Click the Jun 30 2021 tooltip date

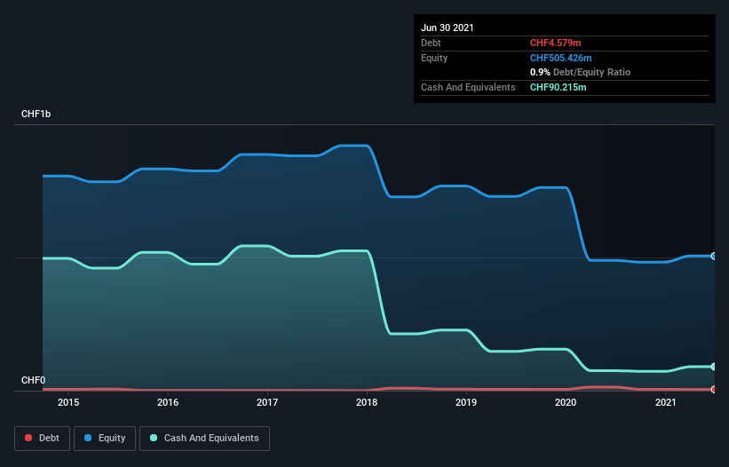point(448,28)
